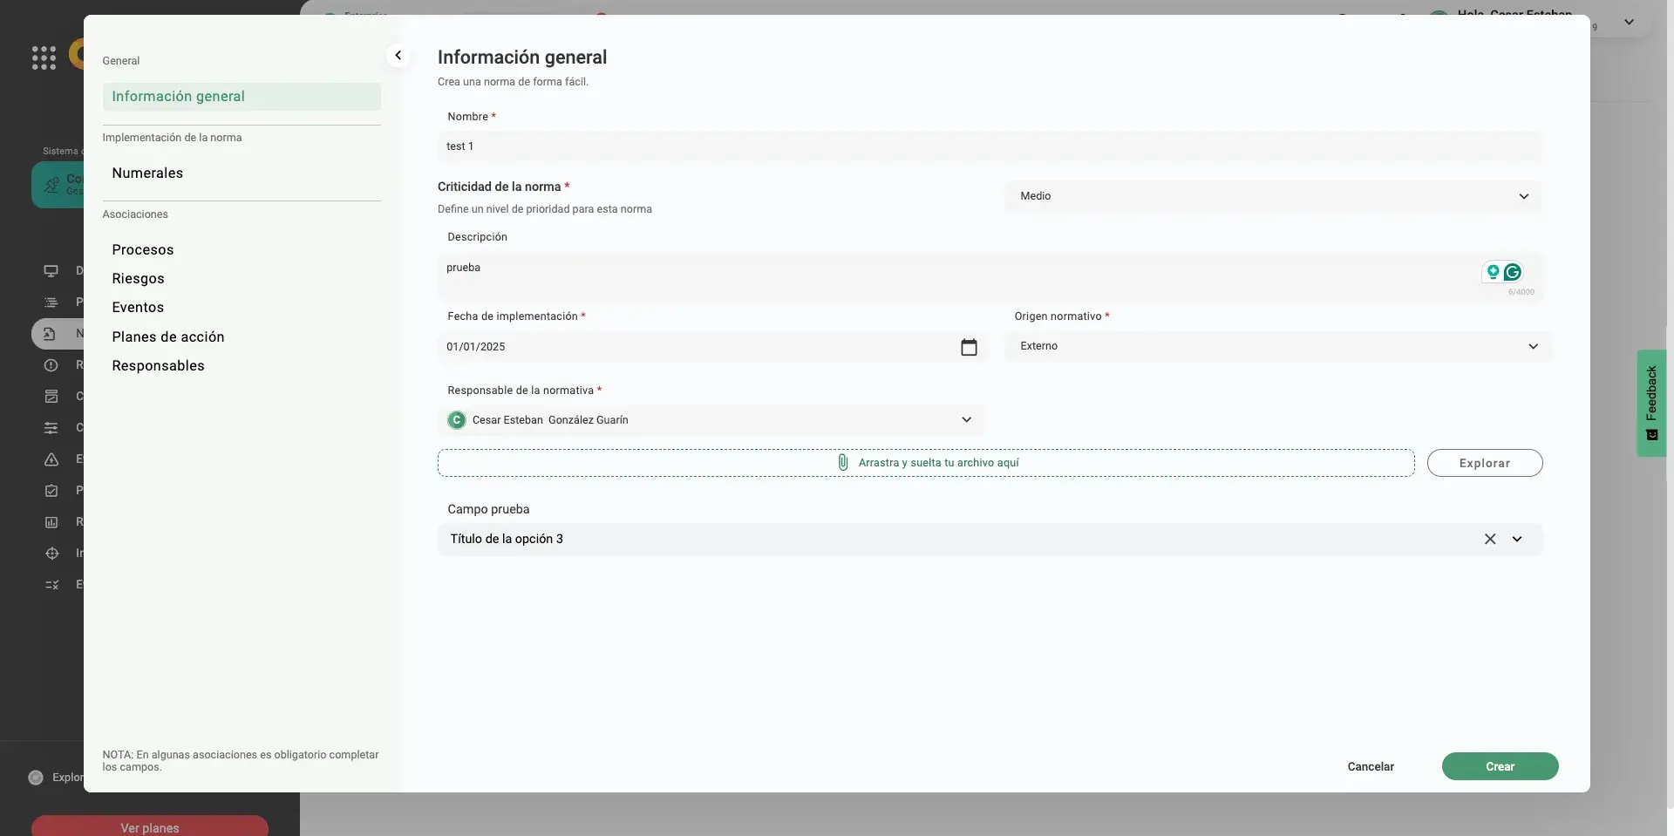The width and height of the screenshot is (1674, 836).
Task: Collapse the side panel with the back chevron
Action: click(398, 56)
